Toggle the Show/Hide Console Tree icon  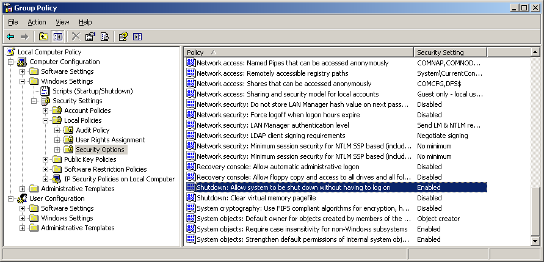pyautogui.click(x=57, y=37)
